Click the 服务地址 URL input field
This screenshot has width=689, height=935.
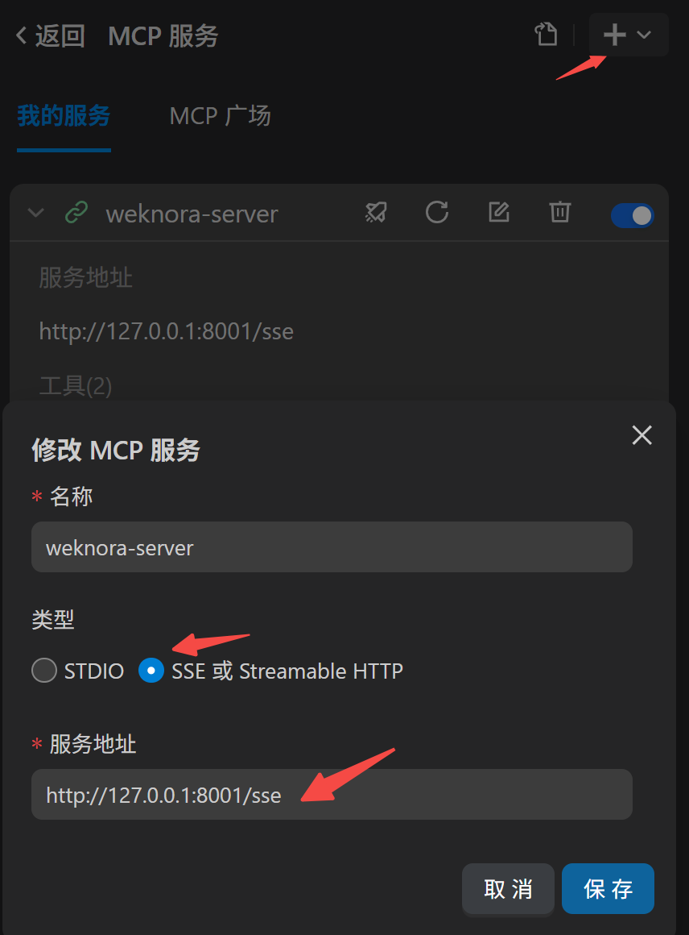click(332, 794)
